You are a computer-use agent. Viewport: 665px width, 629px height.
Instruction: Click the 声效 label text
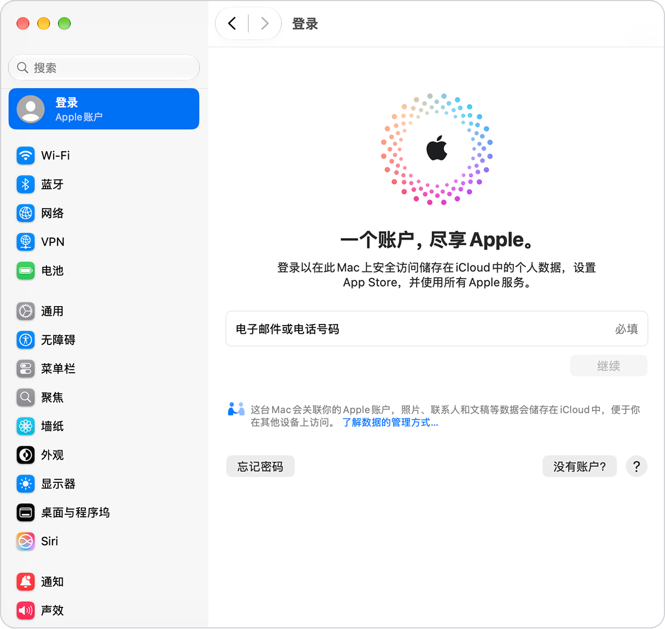pos(52,611)
